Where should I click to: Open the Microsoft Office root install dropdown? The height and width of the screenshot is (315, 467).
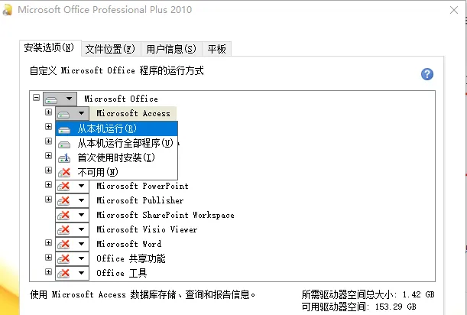click(60, 99)
